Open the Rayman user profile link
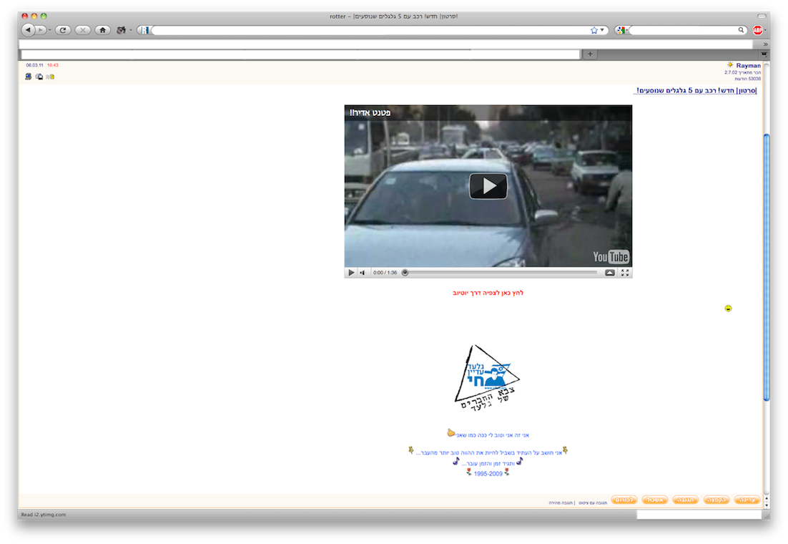This screenshot has height=544, width=788. click(749, 65)
